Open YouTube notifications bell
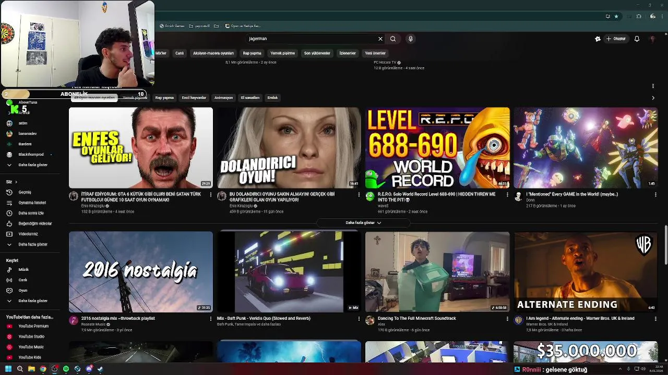 pos(637,39)
